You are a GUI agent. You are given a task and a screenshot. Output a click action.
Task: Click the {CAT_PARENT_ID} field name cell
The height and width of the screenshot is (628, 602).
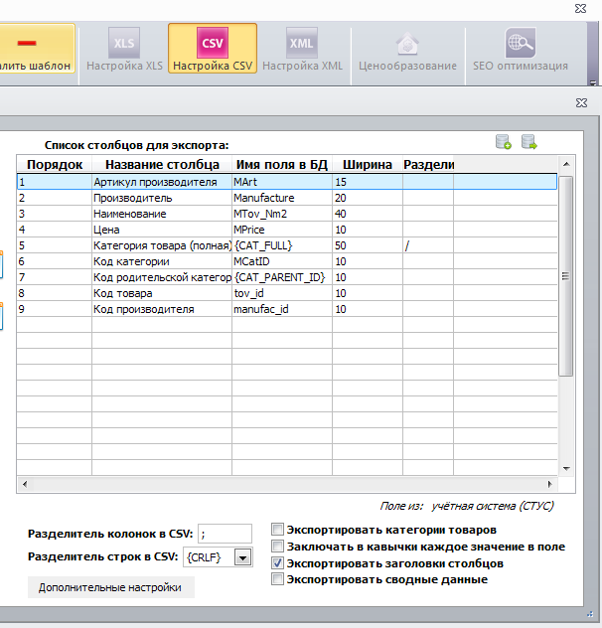point(282,277)
